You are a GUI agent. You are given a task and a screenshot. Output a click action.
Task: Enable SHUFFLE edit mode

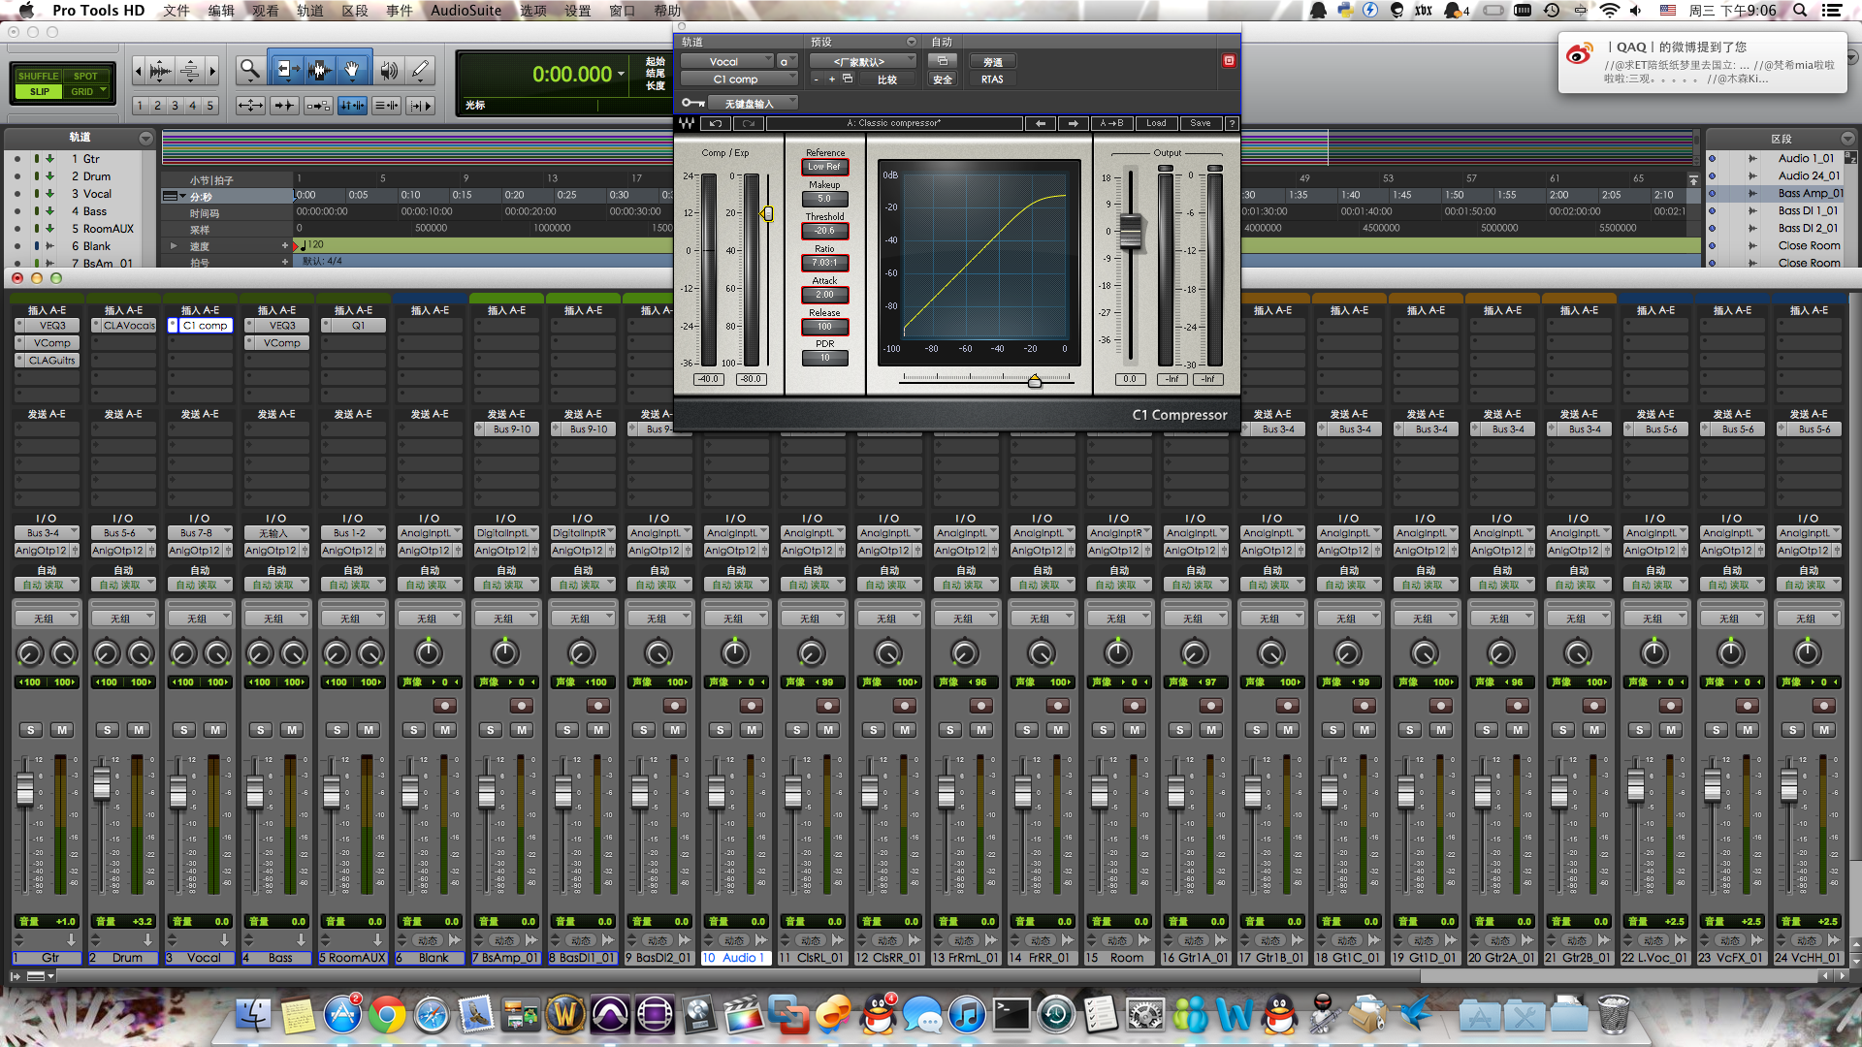point(39,76)
